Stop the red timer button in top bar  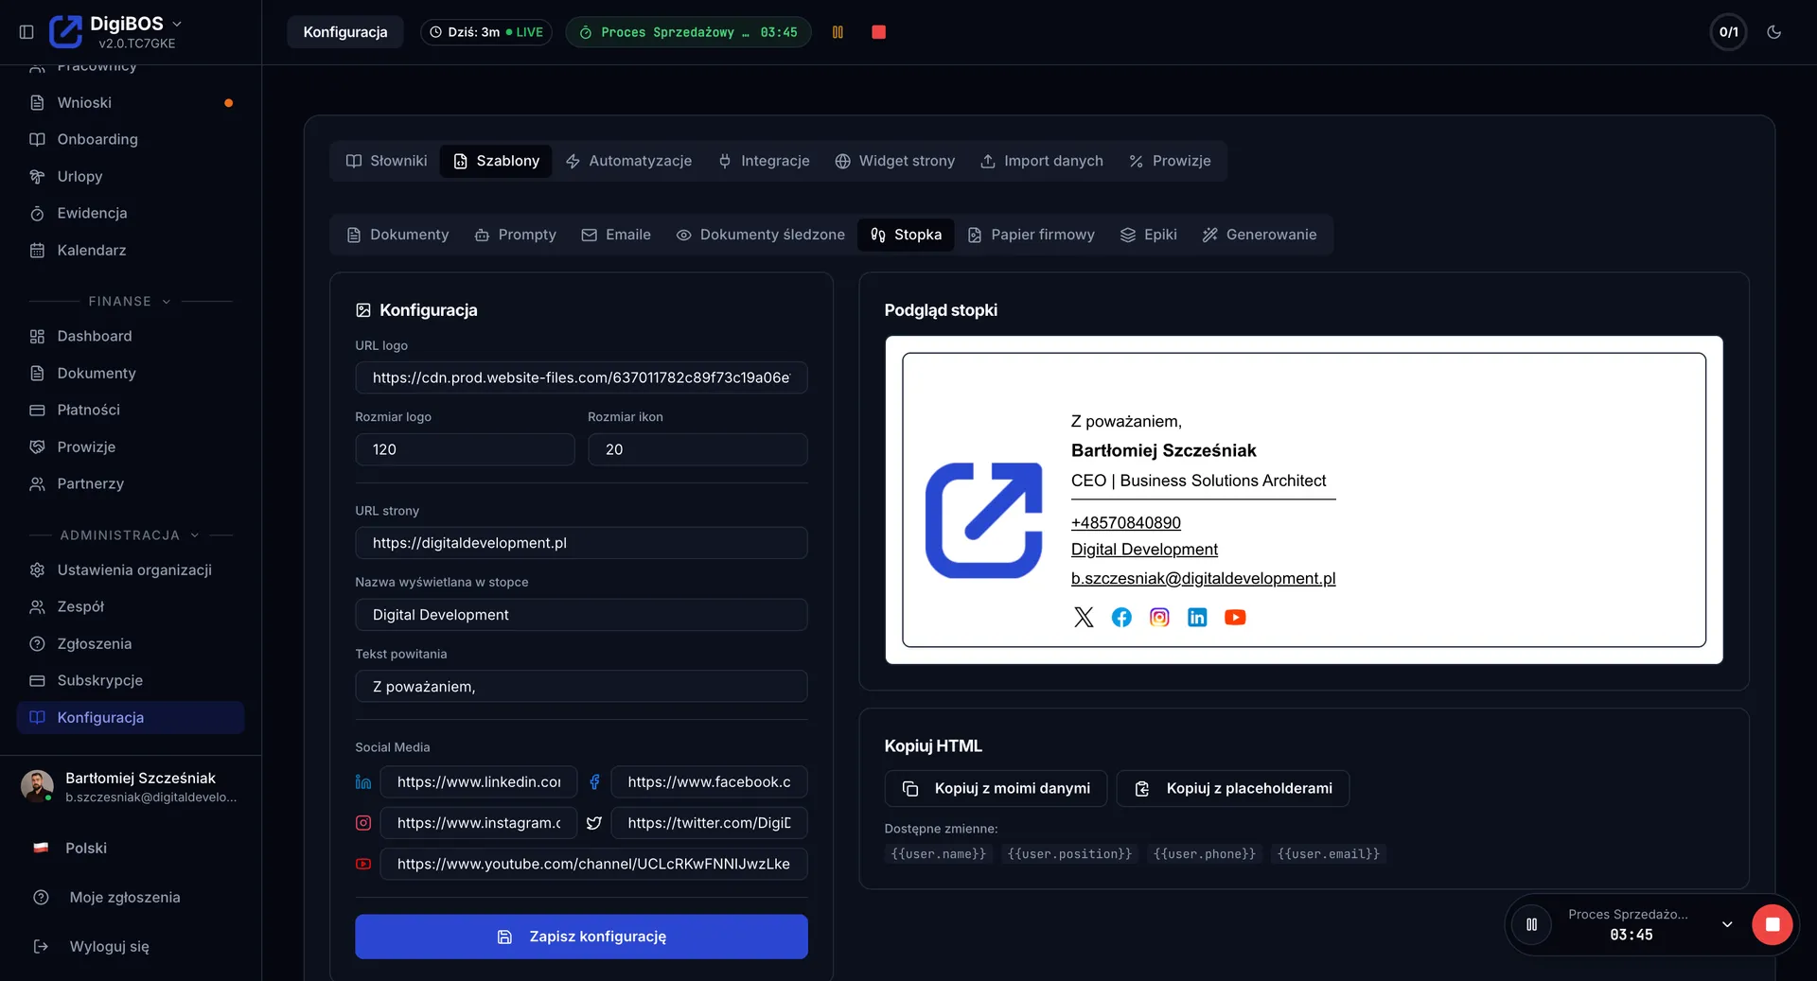tap(878, 32)
